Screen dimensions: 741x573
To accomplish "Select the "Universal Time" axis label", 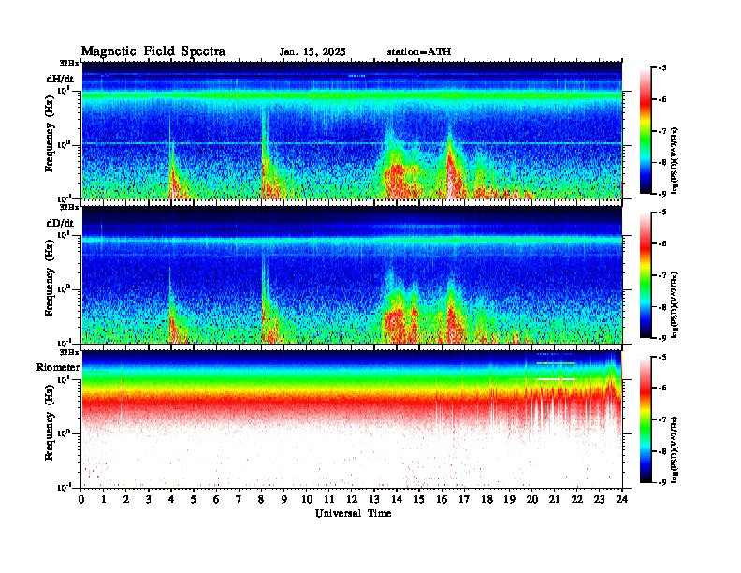I will 353,513.
